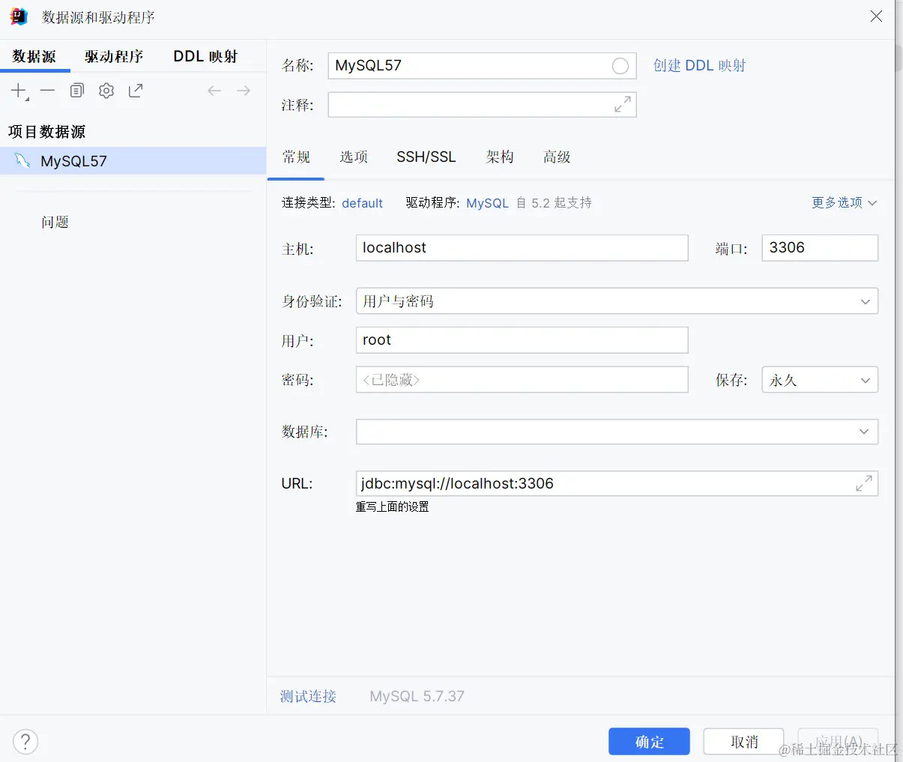This screenshot has height=762, width=903.
Task: Expand the 更多选项 dropdown
Action: [x=844, y=202]
